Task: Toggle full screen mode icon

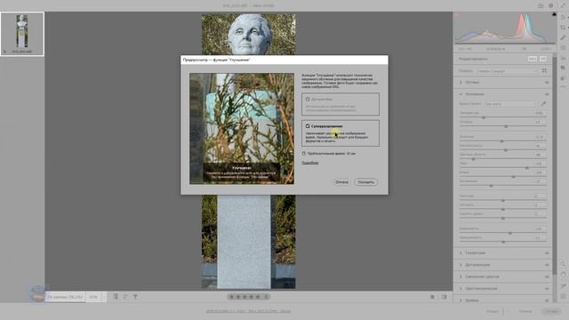Action: (x=563, y=6)
